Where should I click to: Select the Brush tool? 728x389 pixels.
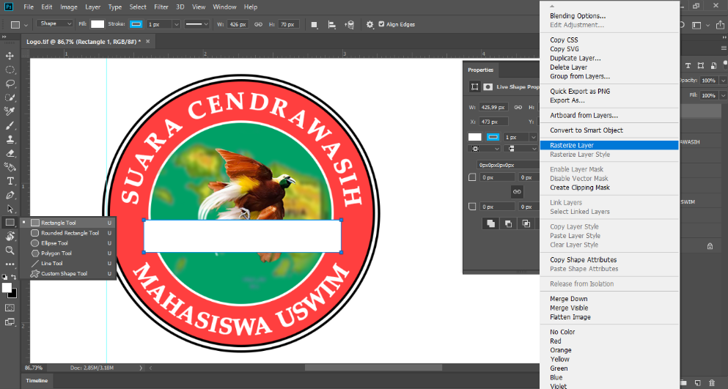click(x=10, y=125)
